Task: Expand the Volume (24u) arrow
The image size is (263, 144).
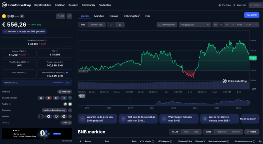Action: [28, 55]
